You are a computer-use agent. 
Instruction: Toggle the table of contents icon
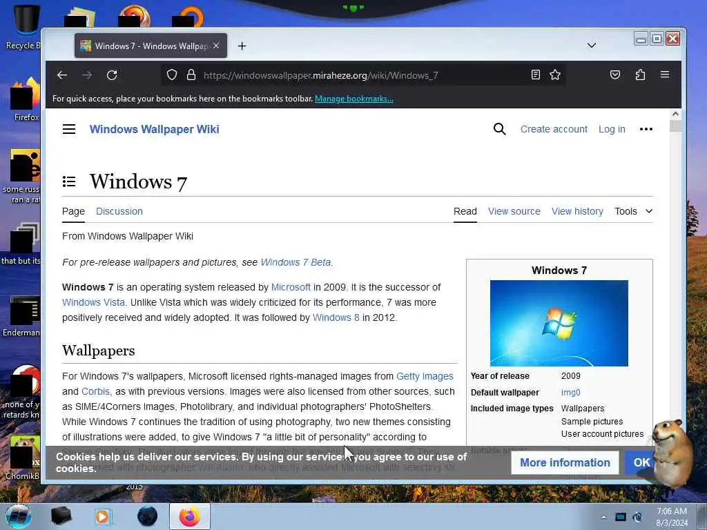[69, 181]
